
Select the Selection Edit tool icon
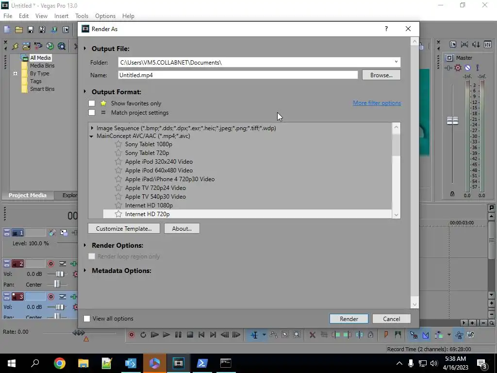285,335
